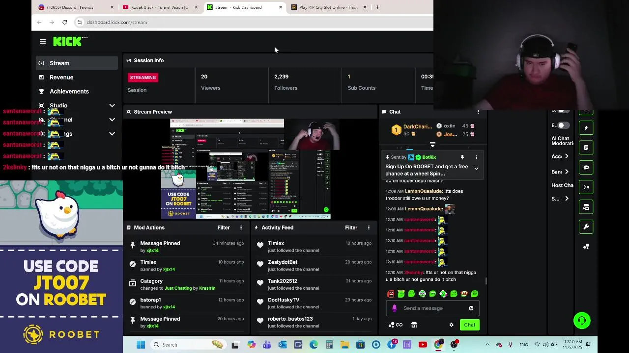Screen dimensions: 629x353
Task: Open the emoji picker in message box
Action: pos(471,308)
